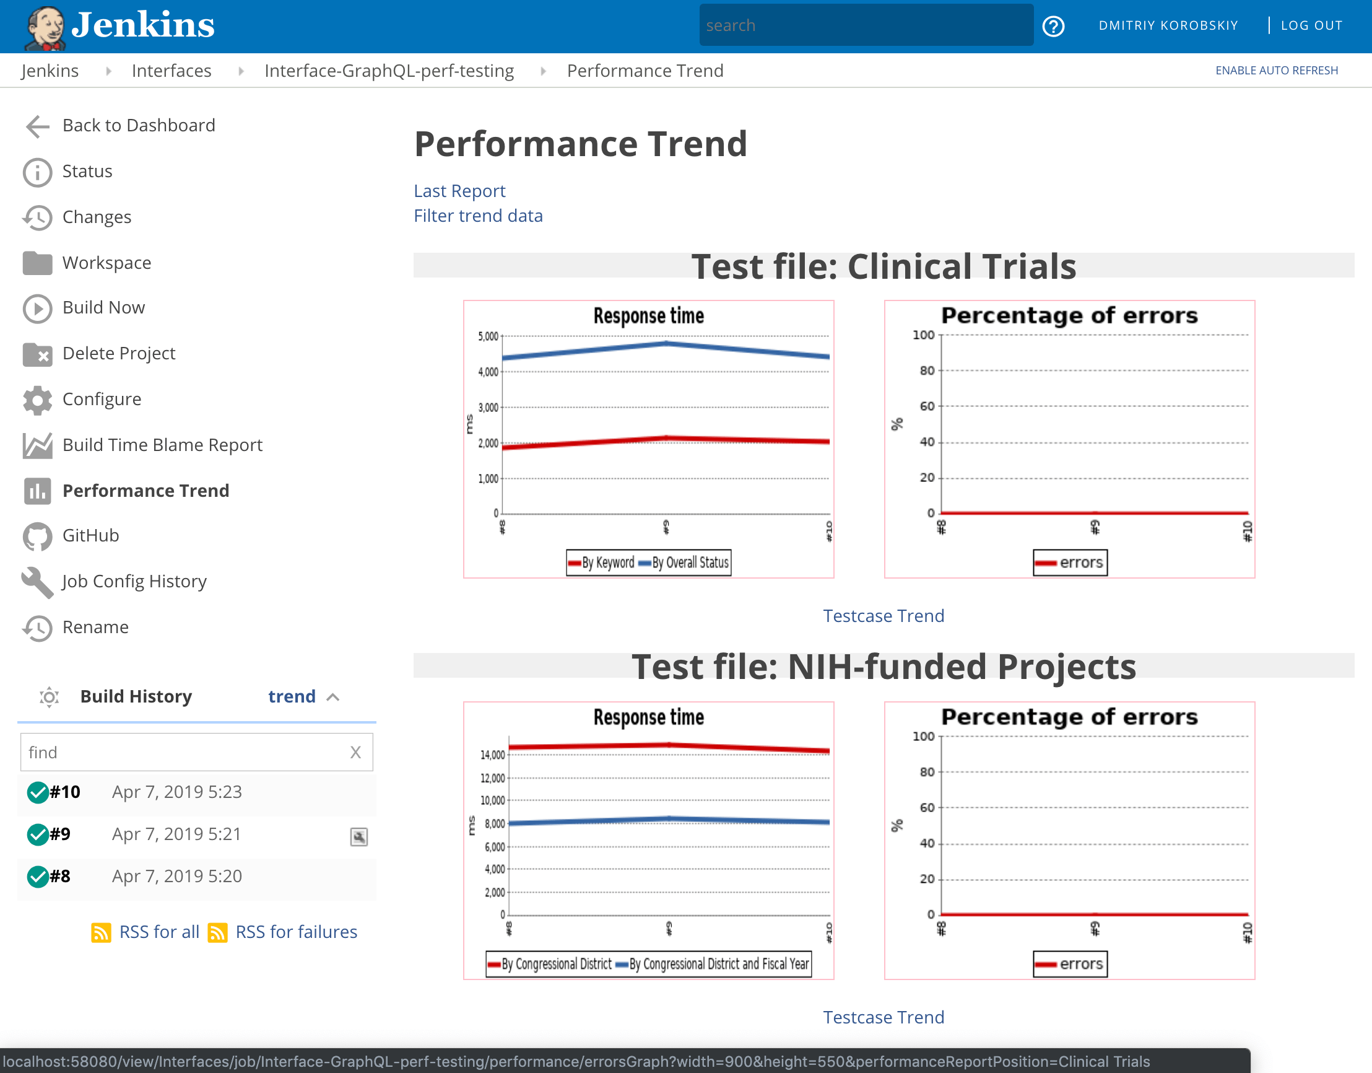Click the Filter trend data link

(478, 216)
